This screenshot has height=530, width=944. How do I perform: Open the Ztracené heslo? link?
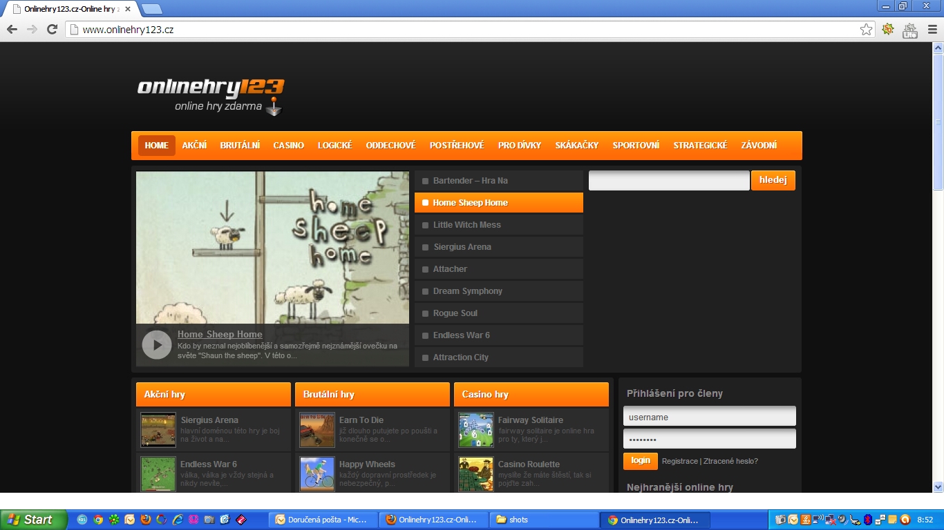730,461
